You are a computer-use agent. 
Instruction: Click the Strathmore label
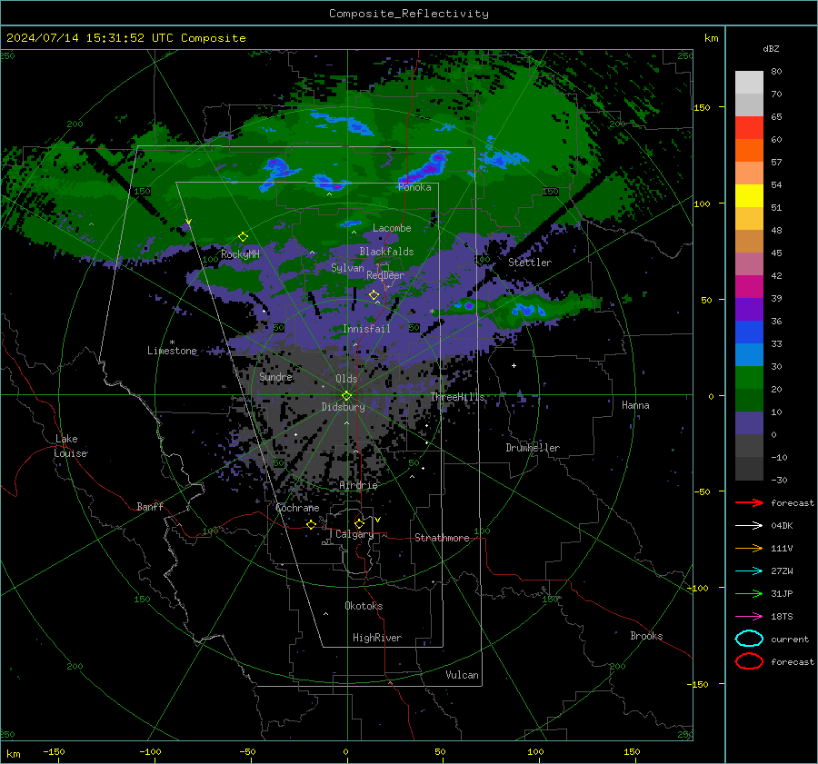coord(443,538)
